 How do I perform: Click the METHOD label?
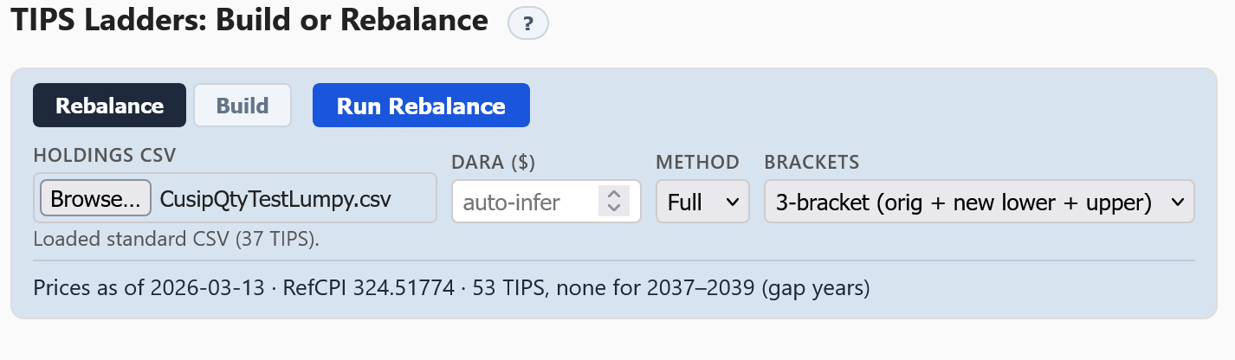coord(697,162)
